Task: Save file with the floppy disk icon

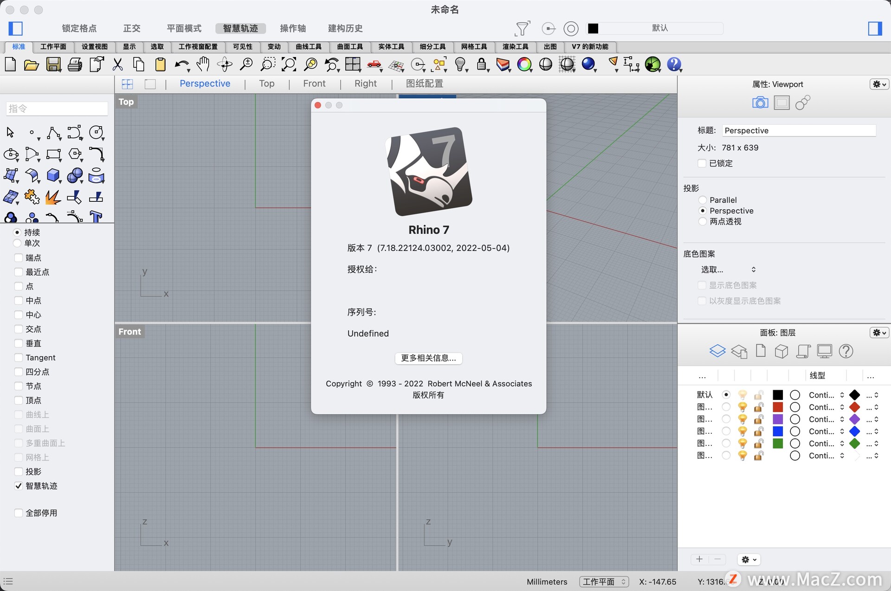Action: tap(53, 64)
